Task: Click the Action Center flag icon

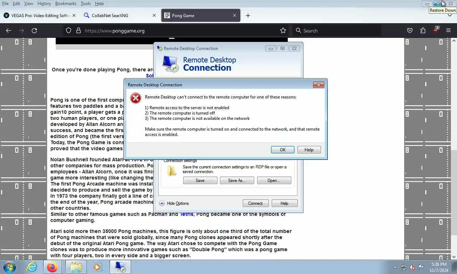Action: (421, 267)
